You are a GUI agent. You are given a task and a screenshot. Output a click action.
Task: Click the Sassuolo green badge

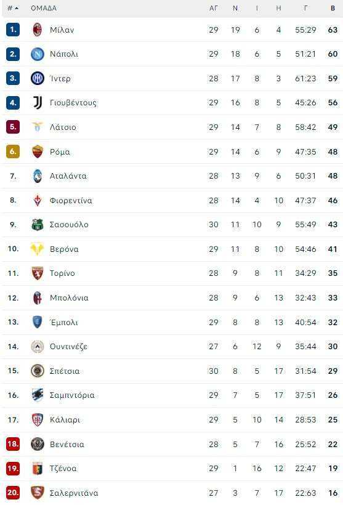38,225
